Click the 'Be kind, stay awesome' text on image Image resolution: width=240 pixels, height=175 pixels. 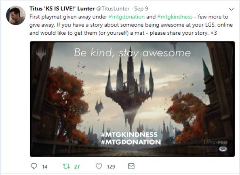click(133, 53)
